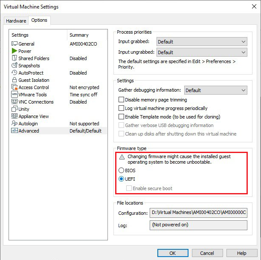261x260 pixels.
Task: Click the Shared Folders icon
Action: point(14,58)
